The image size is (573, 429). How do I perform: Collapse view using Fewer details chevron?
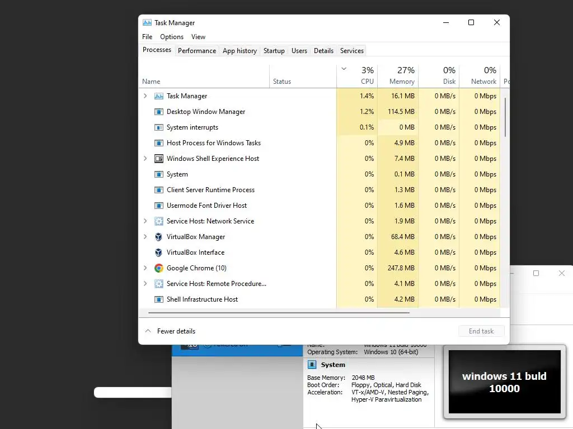pyautogui.click(x=148, y=331)
